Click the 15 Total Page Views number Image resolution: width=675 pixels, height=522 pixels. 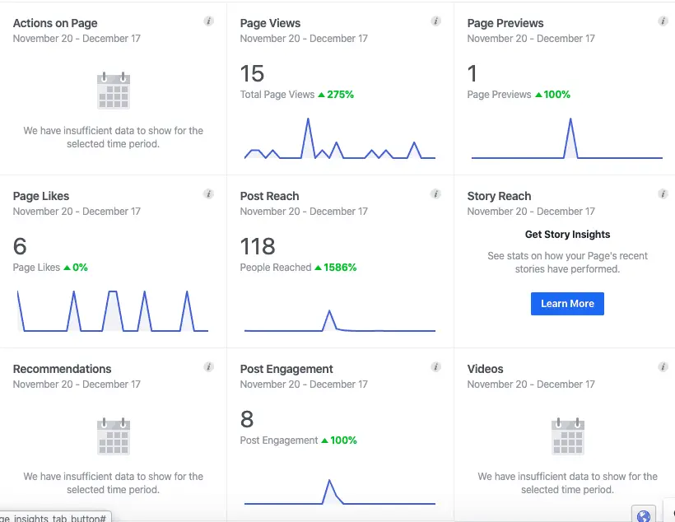point(252,73)
